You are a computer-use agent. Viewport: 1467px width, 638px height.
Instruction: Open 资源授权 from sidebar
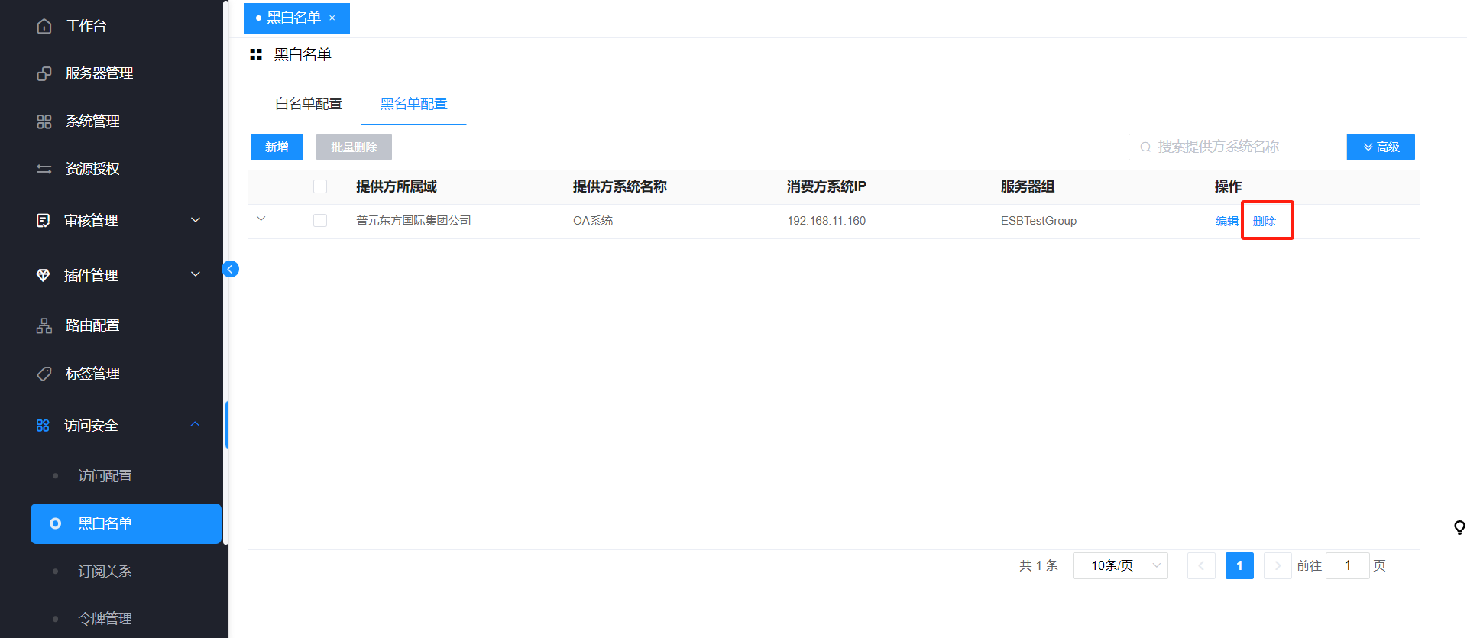click(x=92, y=169)
